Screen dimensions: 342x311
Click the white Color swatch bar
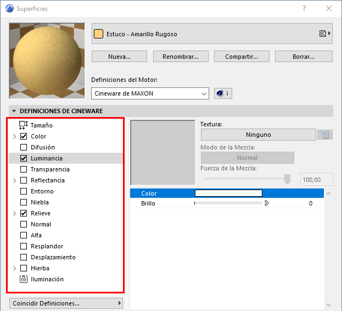[228, 193]
